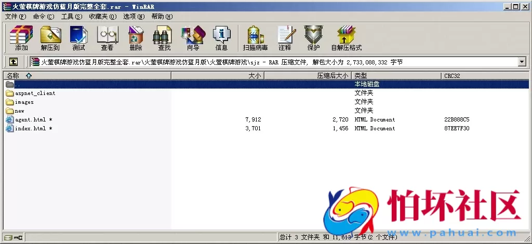
Task: Click the index.html file icon
Action: (10, 128)
